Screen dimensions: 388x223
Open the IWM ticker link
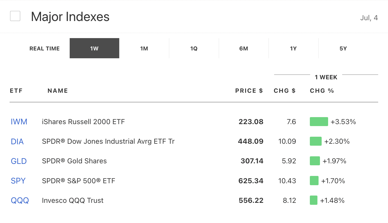[19, 122]
